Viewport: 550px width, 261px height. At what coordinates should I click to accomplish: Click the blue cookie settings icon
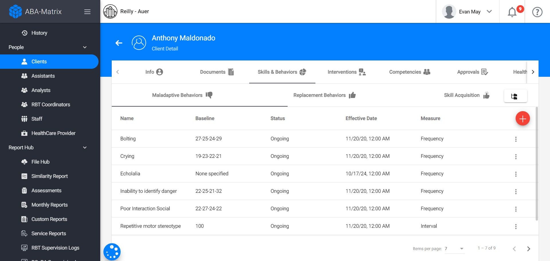click(x=112, y=252)
